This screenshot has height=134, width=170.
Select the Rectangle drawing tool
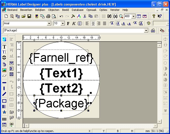point(4,101)
